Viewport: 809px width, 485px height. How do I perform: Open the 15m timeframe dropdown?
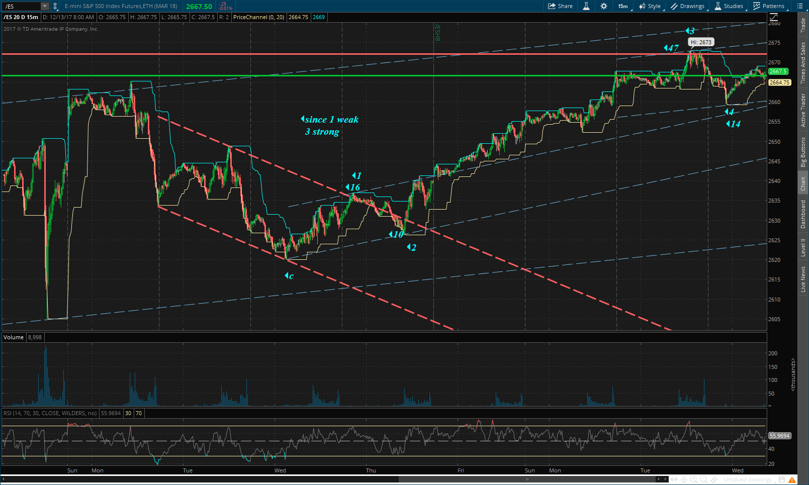[x=623, y=6]
